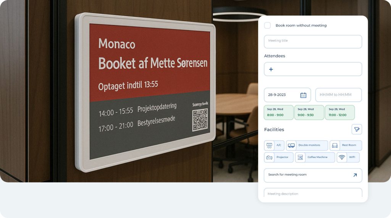Image resolution: width=391 pixels, height=218 pixels.
Task: Toggle the Rest Room facility chip
Action: (x=346, y=145)
